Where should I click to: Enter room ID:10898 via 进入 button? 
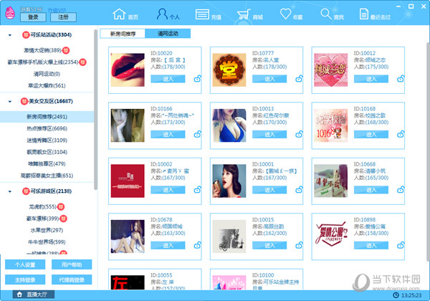click(371, 245)
